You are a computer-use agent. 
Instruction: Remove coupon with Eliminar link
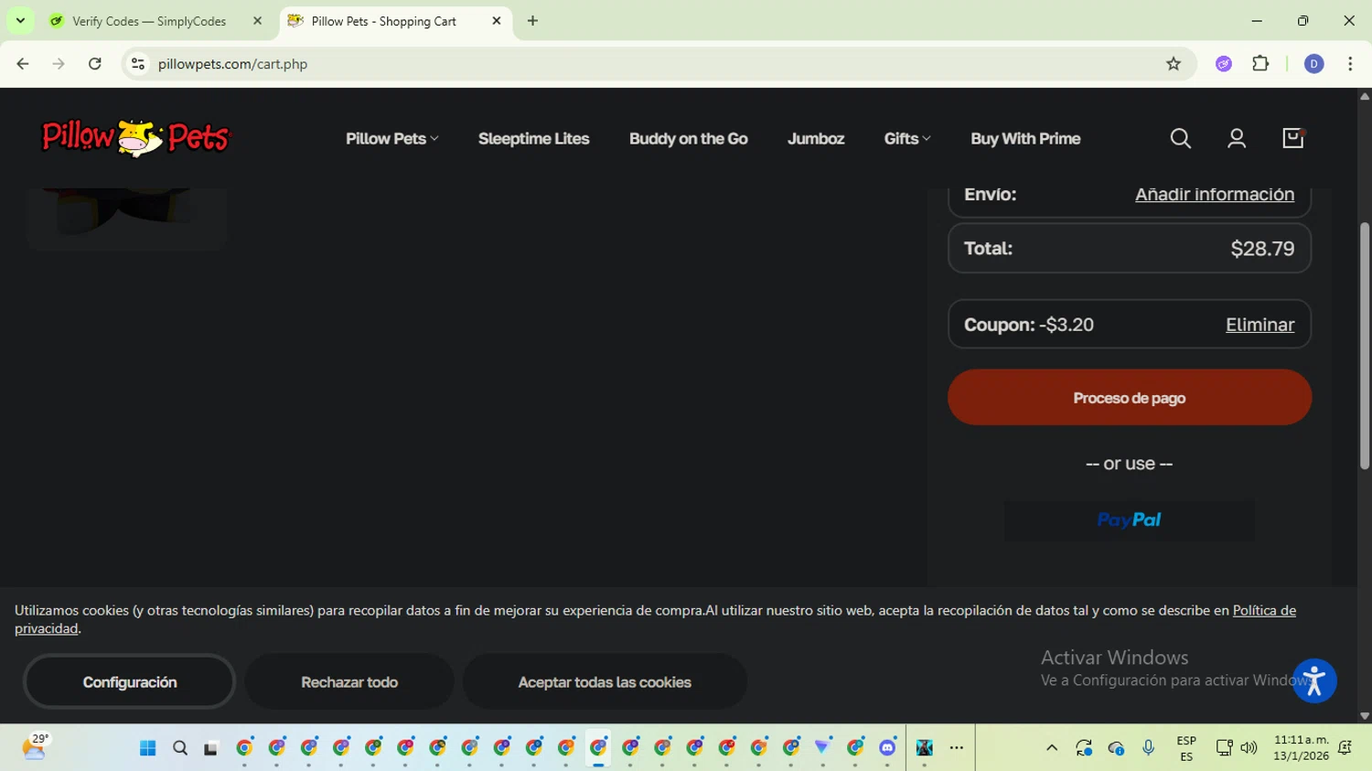pos(1260,325)
